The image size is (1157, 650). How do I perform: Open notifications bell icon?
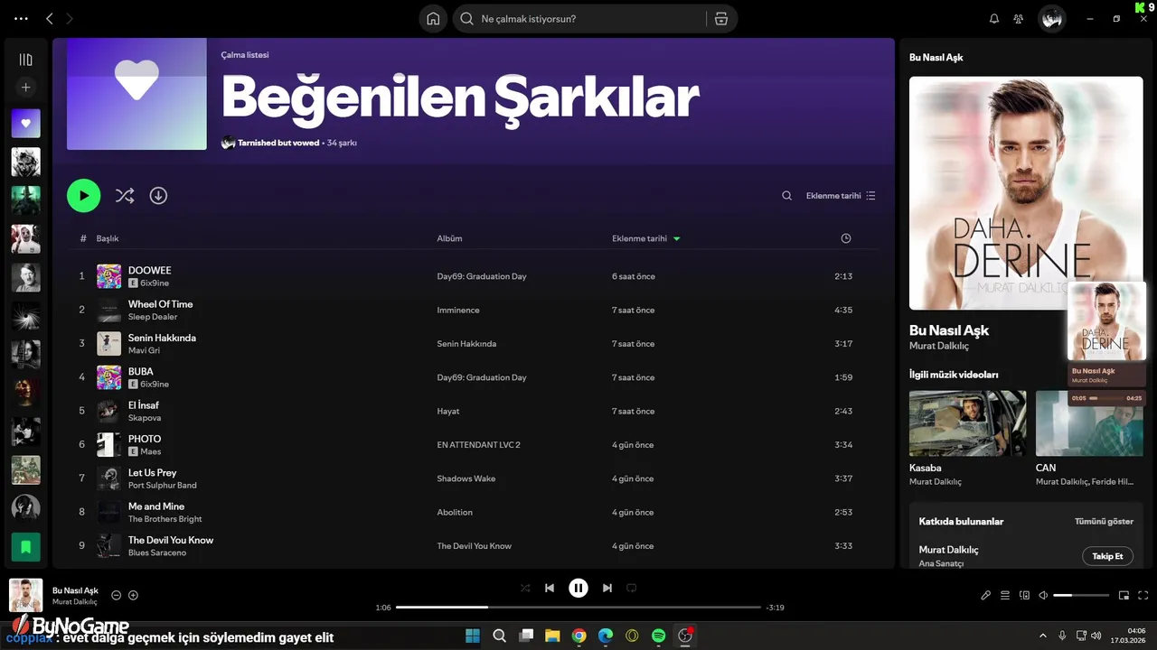pos(994,19)
